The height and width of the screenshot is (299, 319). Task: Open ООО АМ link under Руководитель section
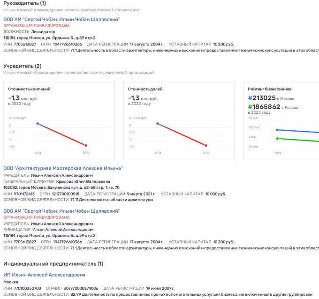(x=61, y=19)
